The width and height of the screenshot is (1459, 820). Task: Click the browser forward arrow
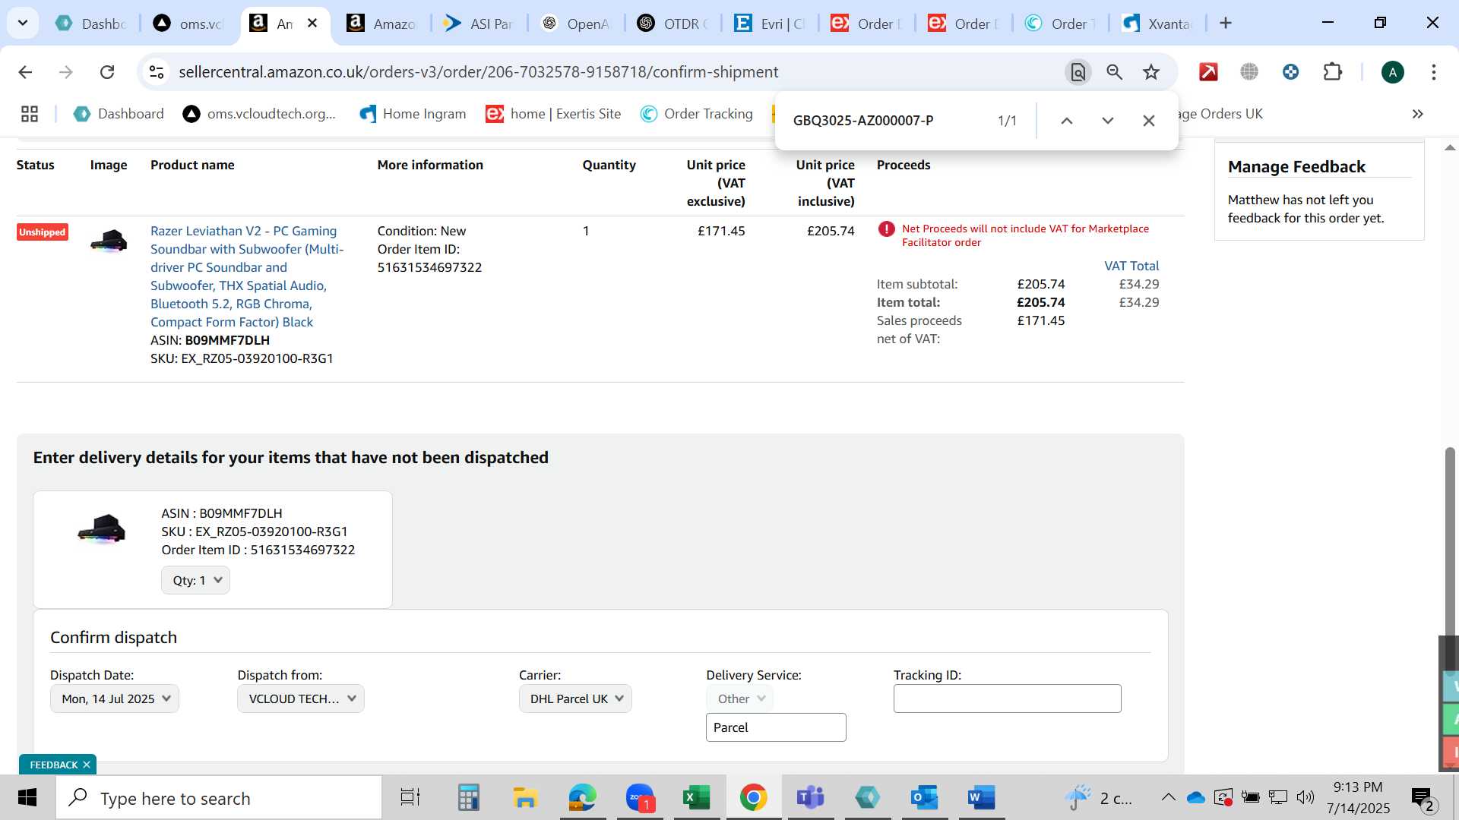(x=66, y=72)
